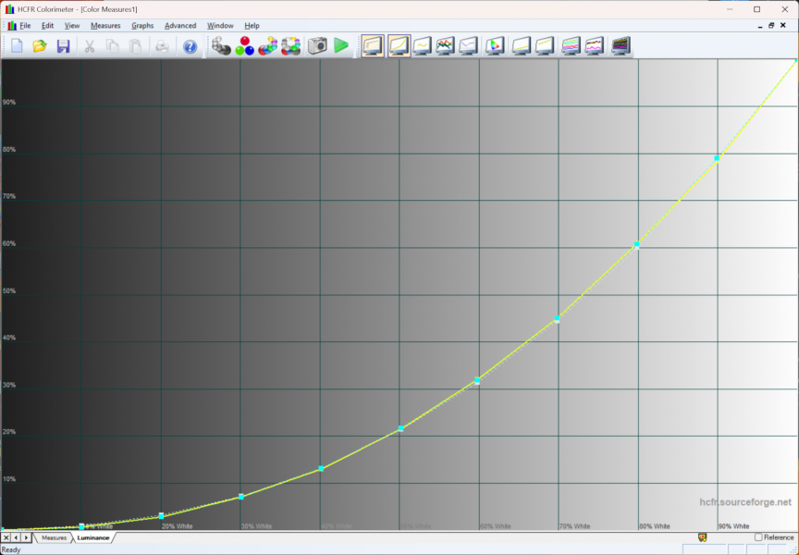
Task: Enable the Reference checkbox
Action: 758,537
